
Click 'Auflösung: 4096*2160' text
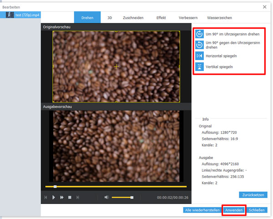(220, 164)
